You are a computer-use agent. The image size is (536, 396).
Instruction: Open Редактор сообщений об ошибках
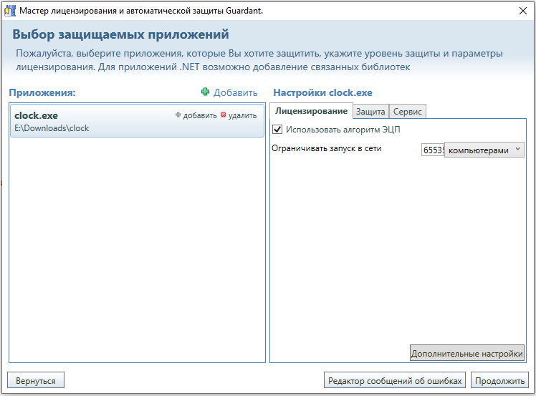click(x=395, y=380)
